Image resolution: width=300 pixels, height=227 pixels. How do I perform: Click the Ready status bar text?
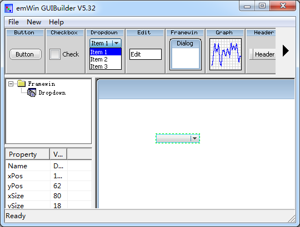16,216
